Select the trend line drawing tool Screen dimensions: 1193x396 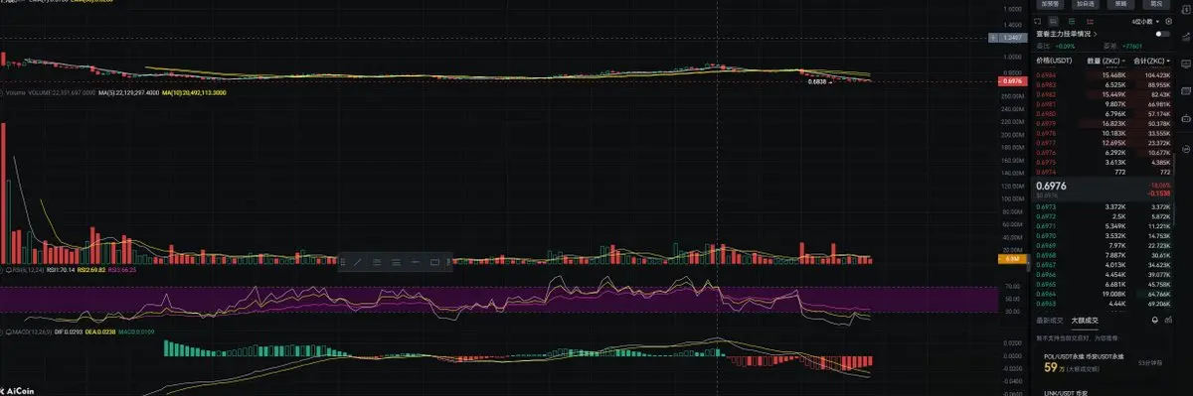(x=358, y=263)
